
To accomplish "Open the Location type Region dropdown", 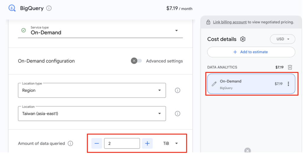I will 92,90.
